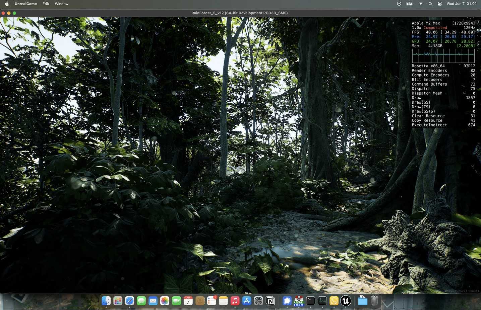Open Reminders with the red badge
The height and width of the screenshot is (310, 481).
point(212,301)
